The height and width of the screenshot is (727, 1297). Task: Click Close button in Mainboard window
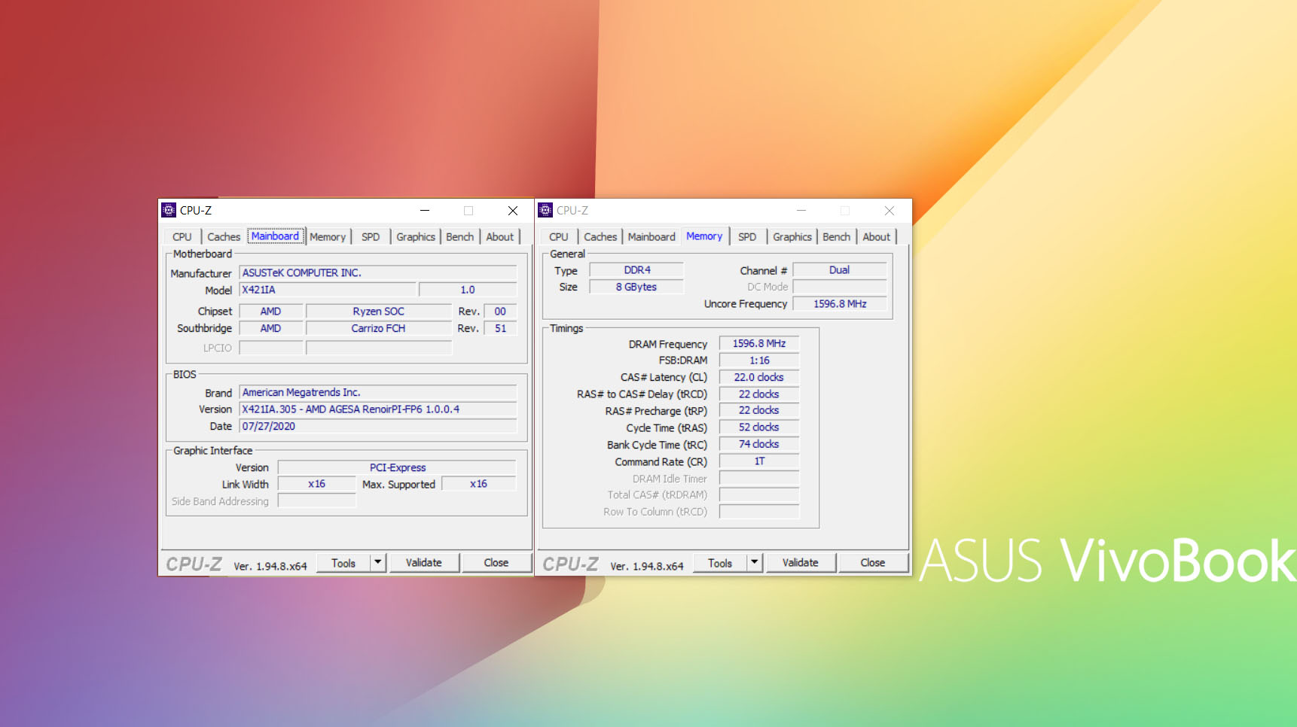[496, 563]
